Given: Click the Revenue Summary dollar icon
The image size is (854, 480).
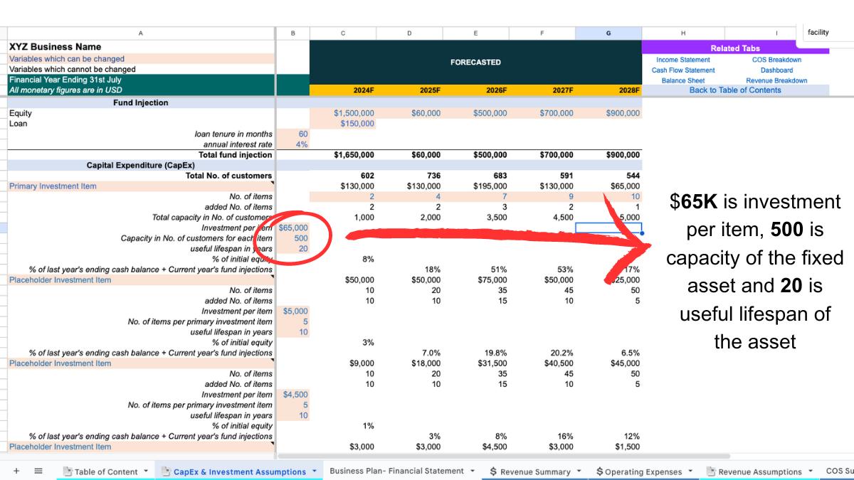Looking at the screenshot, I should tap(493, 471).
